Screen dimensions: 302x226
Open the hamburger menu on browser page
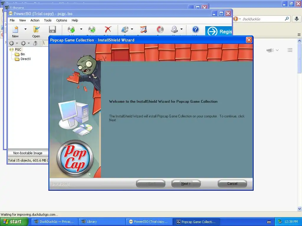(290, 50)
